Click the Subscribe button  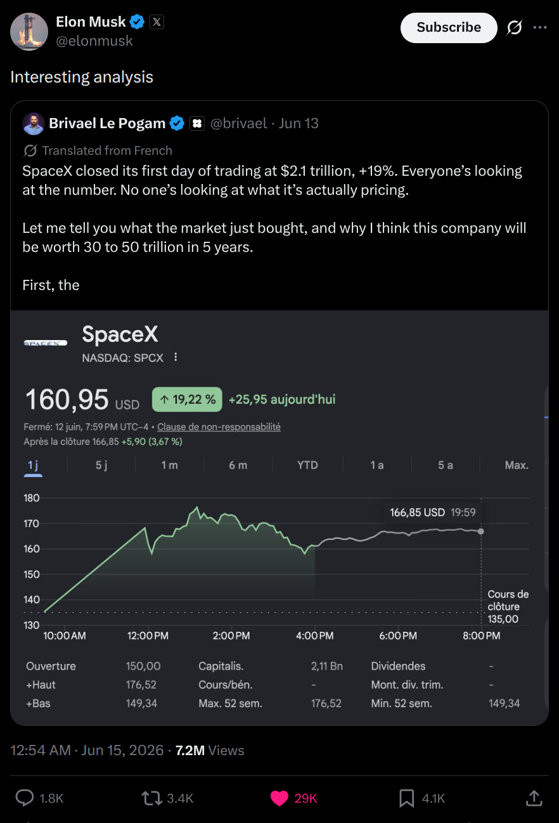coord(449,27)
